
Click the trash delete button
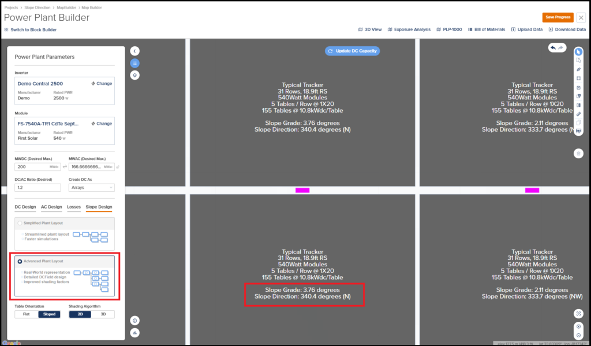(578, 154)
